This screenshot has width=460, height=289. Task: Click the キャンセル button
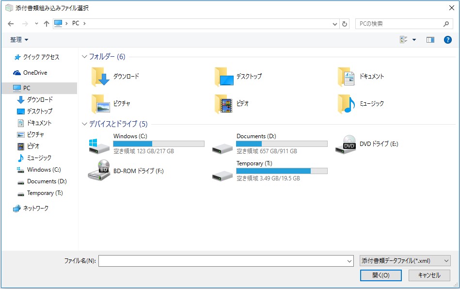click(x=429, y=275)
